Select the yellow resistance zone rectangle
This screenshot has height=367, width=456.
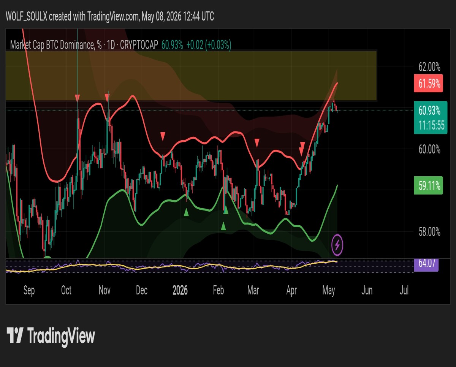pyautogui.click(x=191, y=76)
